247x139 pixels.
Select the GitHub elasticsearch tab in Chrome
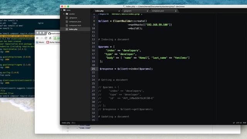coord(54,34)
